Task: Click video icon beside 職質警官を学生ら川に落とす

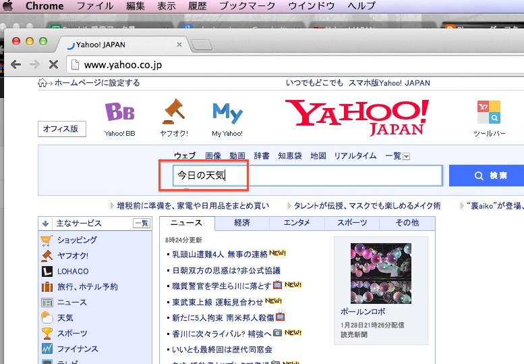Action: 277,285
